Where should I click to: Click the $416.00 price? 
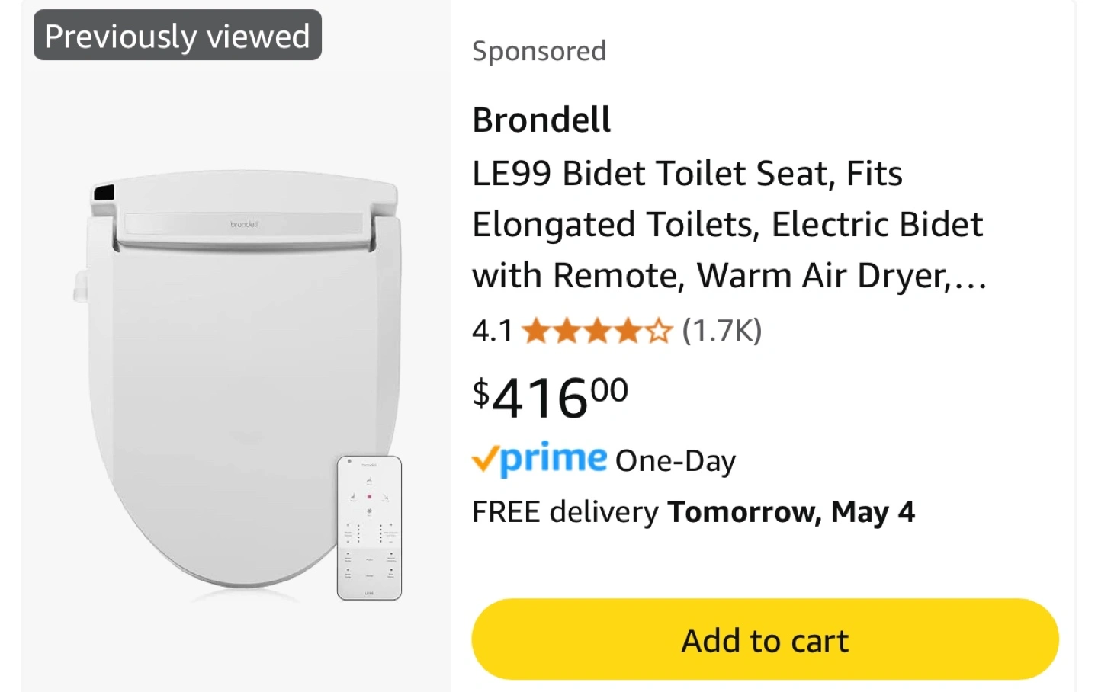(550, 397)
